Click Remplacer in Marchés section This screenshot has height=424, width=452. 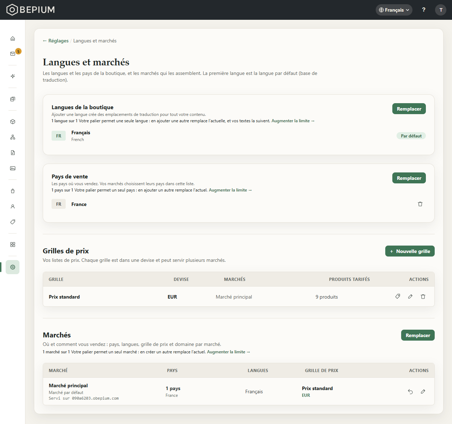(x=418, y=335)
